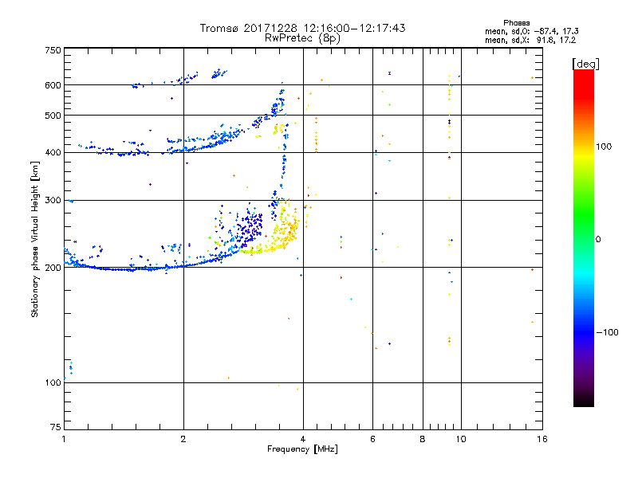Click the colorbar tick label '0'
Image resolution: width=638 pixels, height=478 pixels.
click(598, 240)
